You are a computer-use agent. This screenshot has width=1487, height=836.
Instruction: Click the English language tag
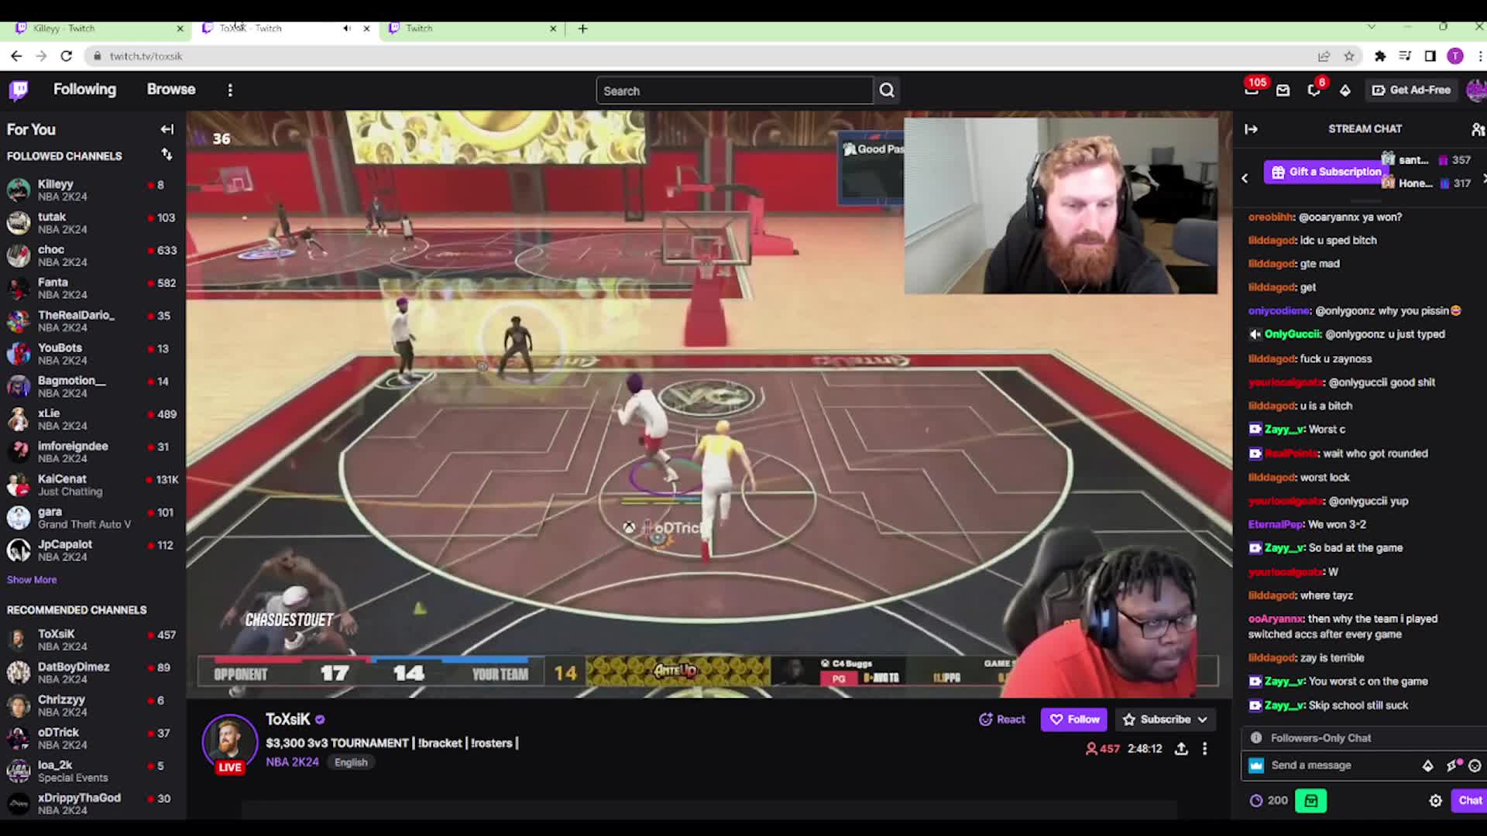point(351,762)
